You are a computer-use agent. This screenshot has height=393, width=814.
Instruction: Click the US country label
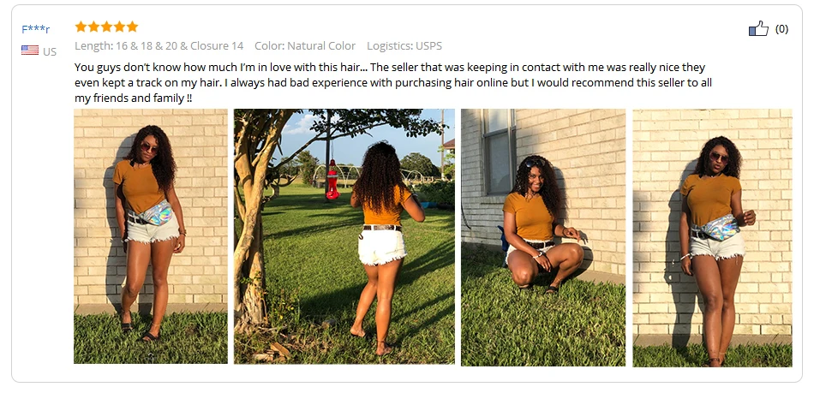pos(50,51)
